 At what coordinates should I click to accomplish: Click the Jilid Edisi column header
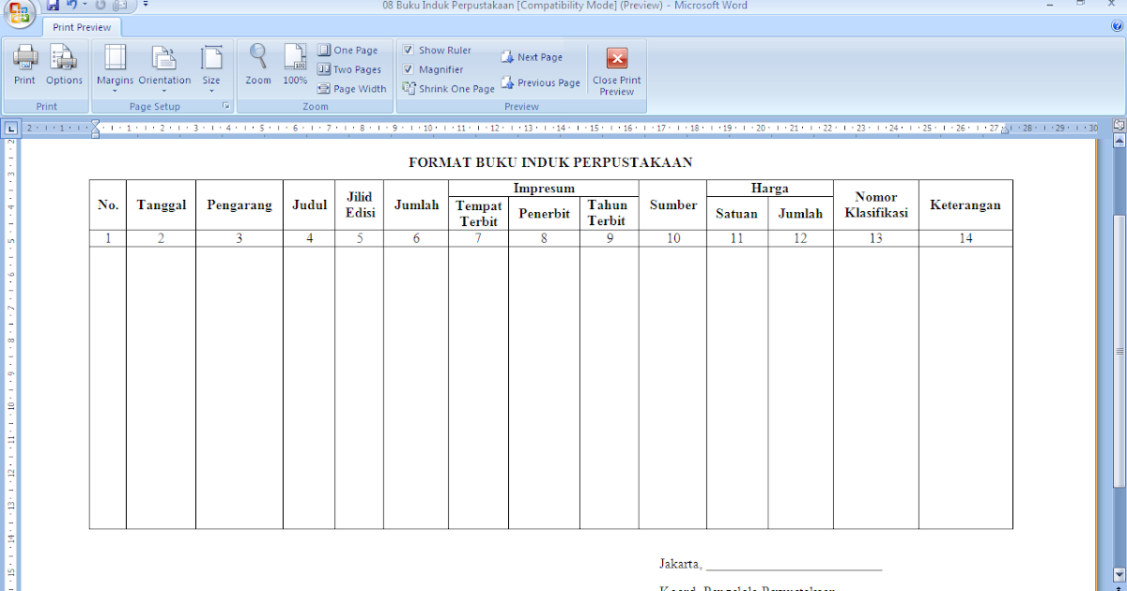point(360,205)
